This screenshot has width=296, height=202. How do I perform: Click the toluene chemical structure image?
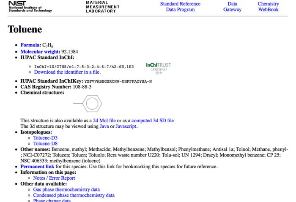click(87, 102)
